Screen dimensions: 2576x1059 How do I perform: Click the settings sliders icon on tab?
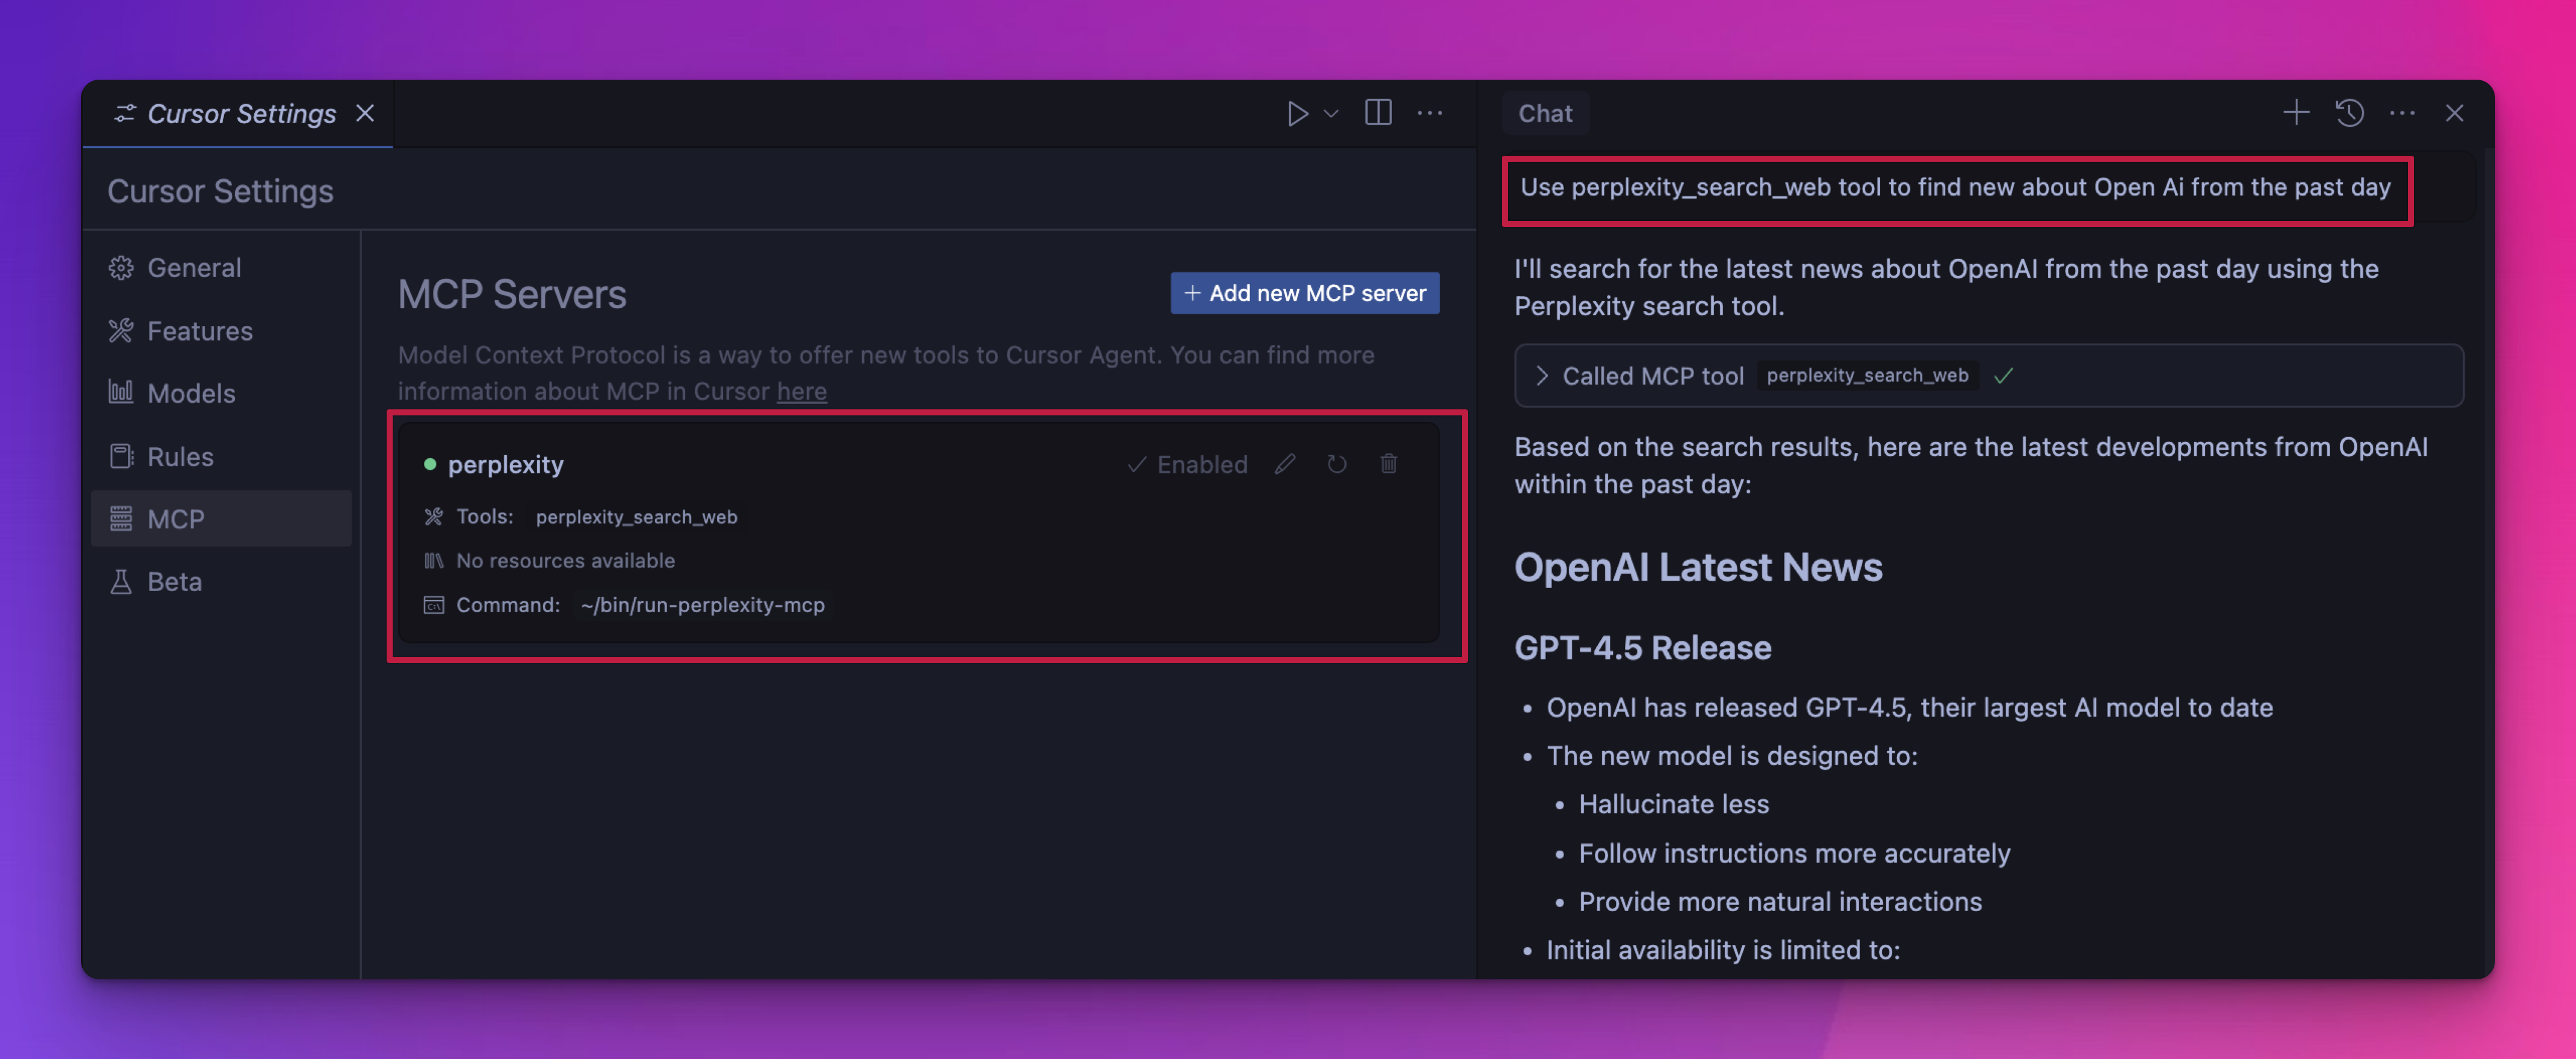125,114
